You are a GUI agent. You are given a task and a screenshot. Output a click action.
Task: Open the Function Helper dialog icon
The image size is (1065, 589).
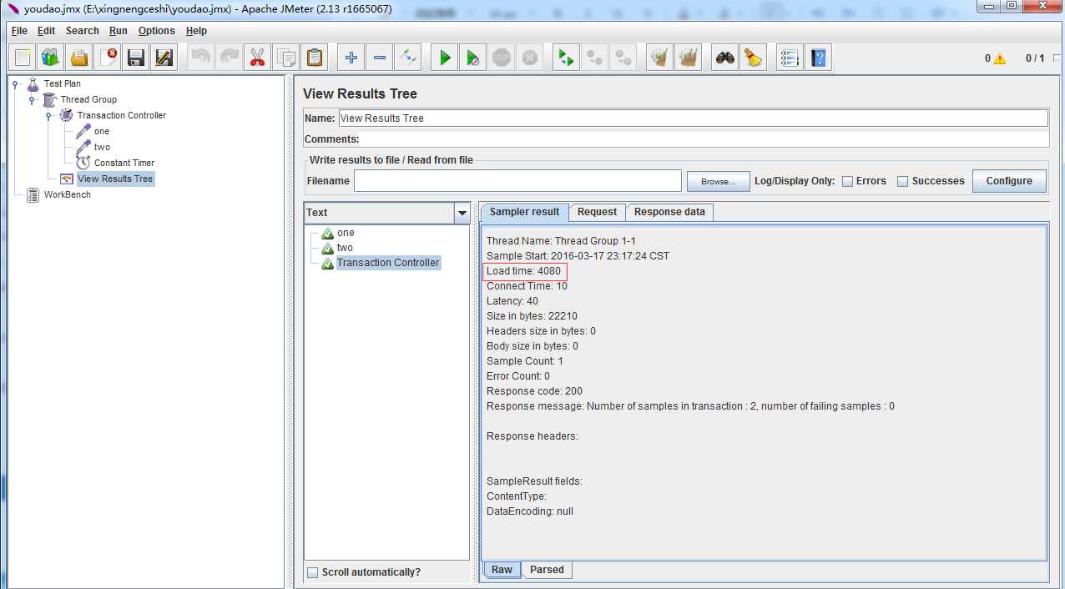790,58
